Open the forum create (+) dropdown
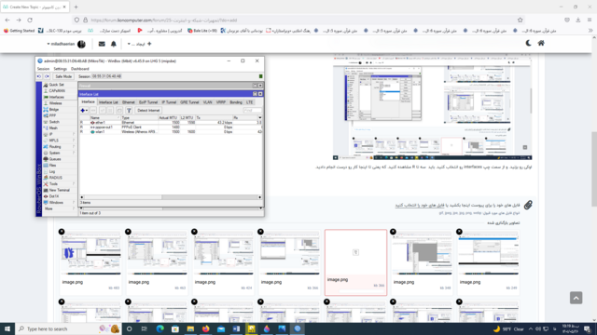The image size is (597, 335). [x=139, y=44]
